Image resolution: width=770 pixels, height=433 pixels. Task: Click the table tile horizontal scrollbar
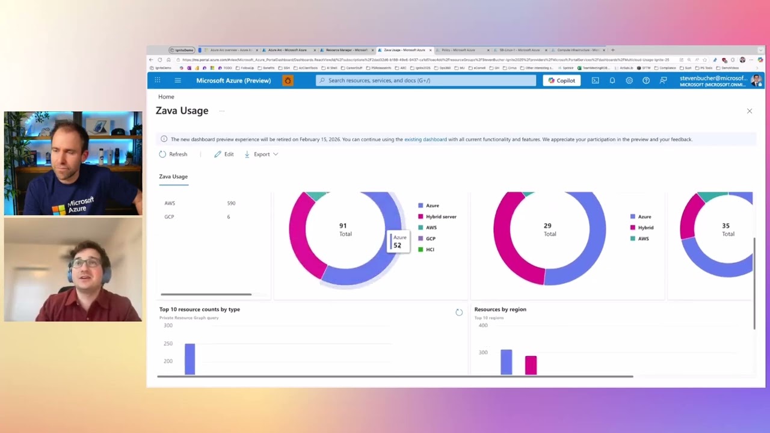[x=206, y=294]
